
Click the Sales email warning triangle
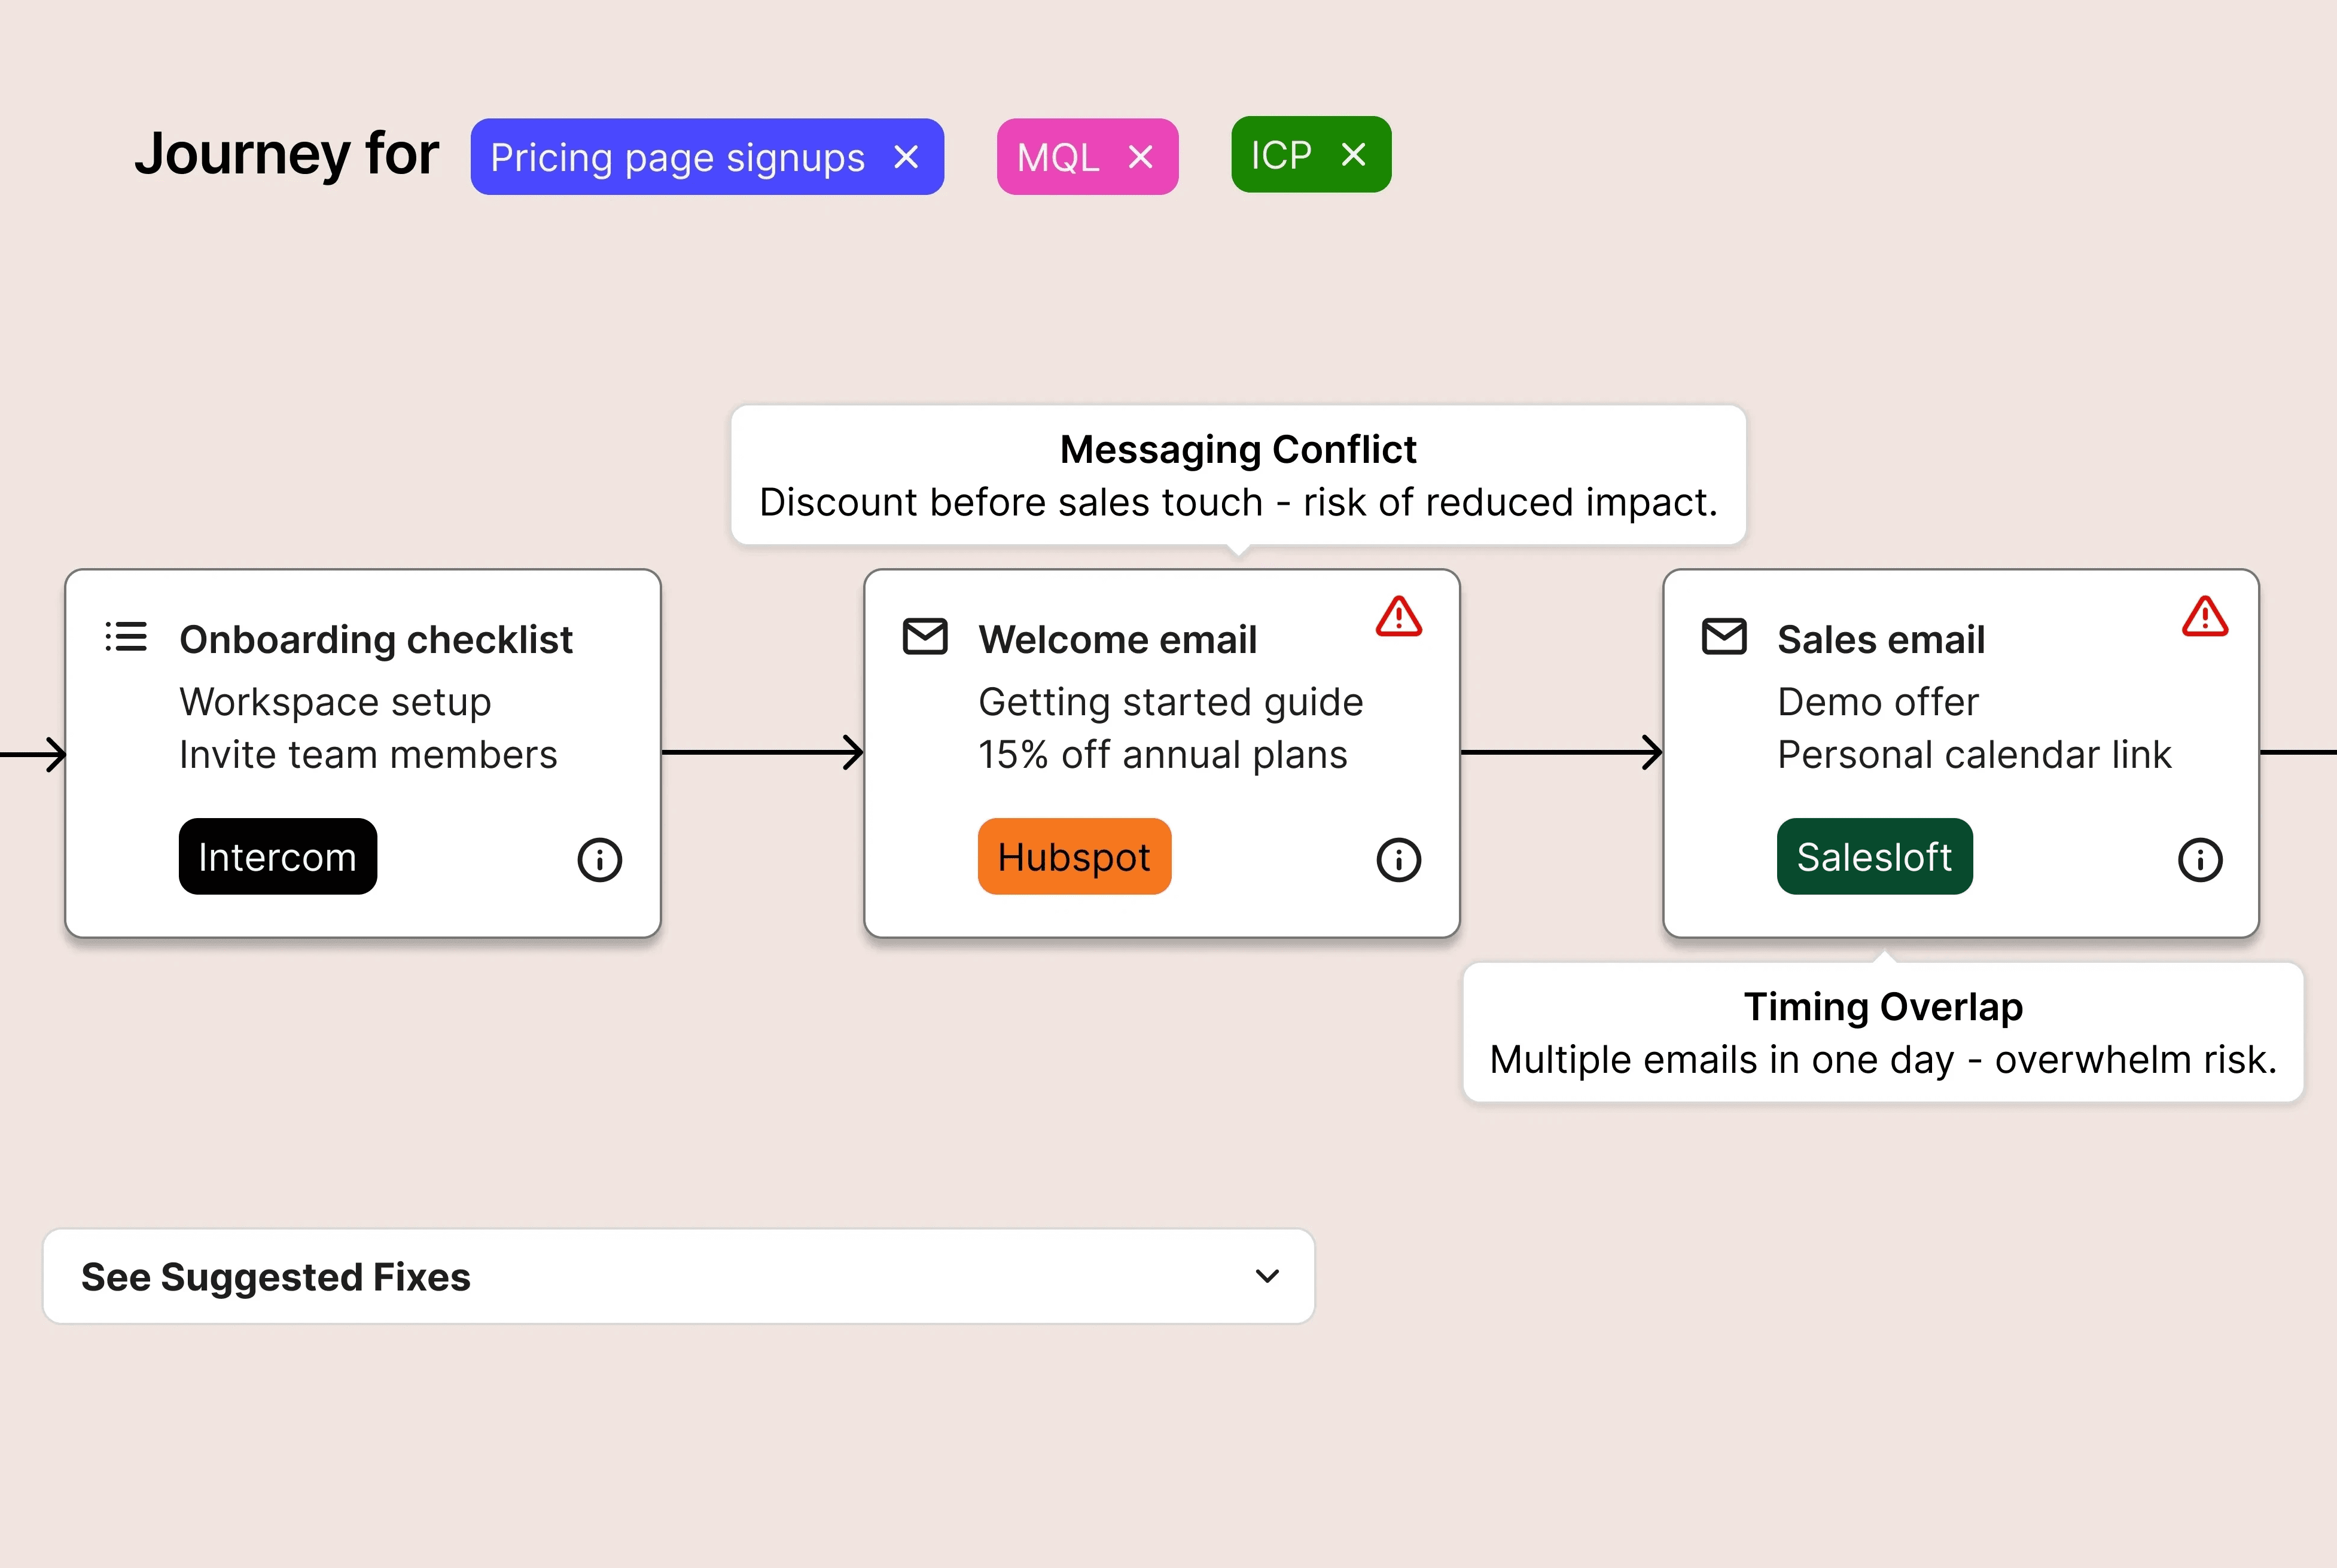pyautogui.click(x=2204, y=617)
